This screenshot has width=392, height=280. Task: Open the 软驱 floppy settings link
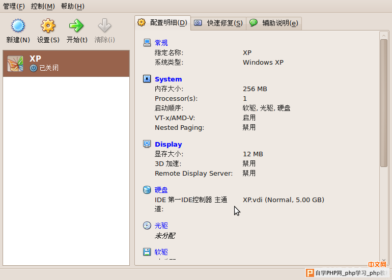[x=161, y=252]
